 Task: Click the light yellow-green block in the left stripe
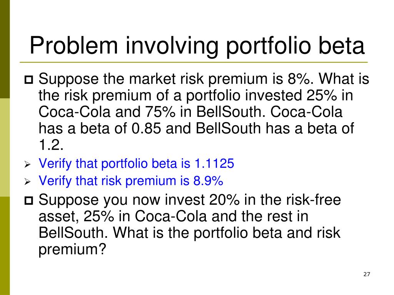pyautogui.click(x=5, y=147)
